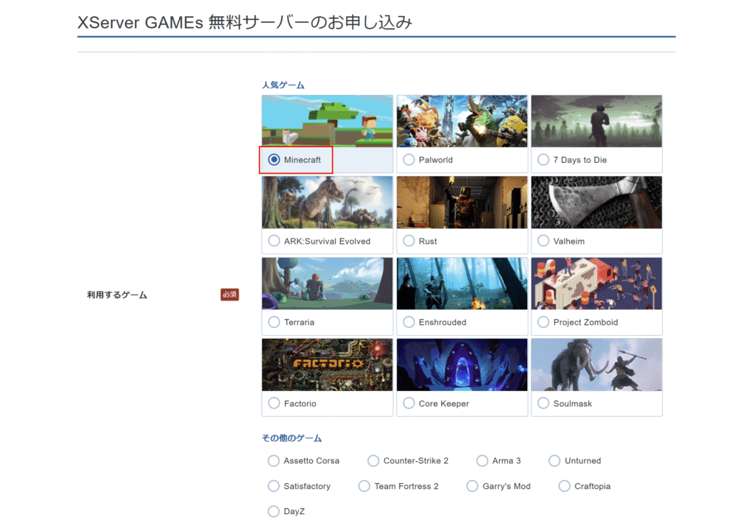Select the Arma 3 radio button
The height and width of the screenshot is (531, 754).
pyautogui.click(x=482, y=461)
